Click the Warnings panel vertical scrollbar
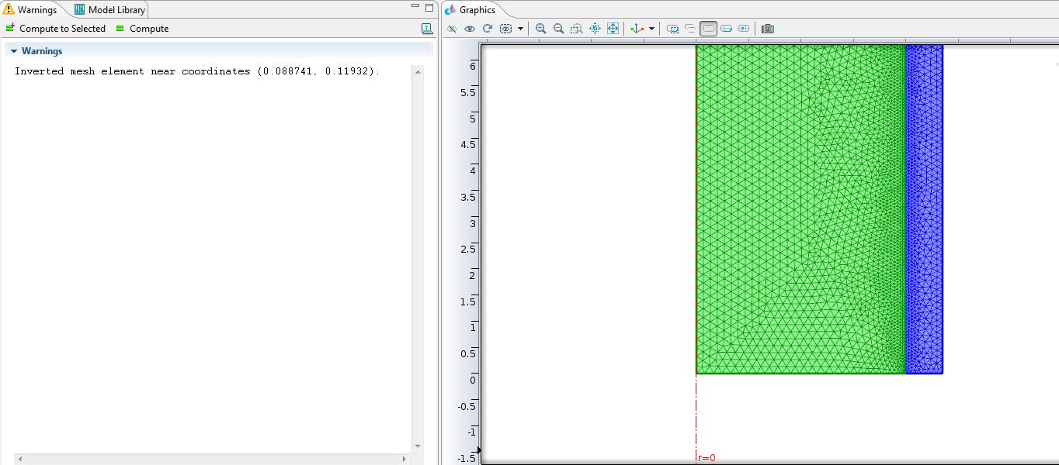The image size is (1059, 465). click(x=418, y=256)
